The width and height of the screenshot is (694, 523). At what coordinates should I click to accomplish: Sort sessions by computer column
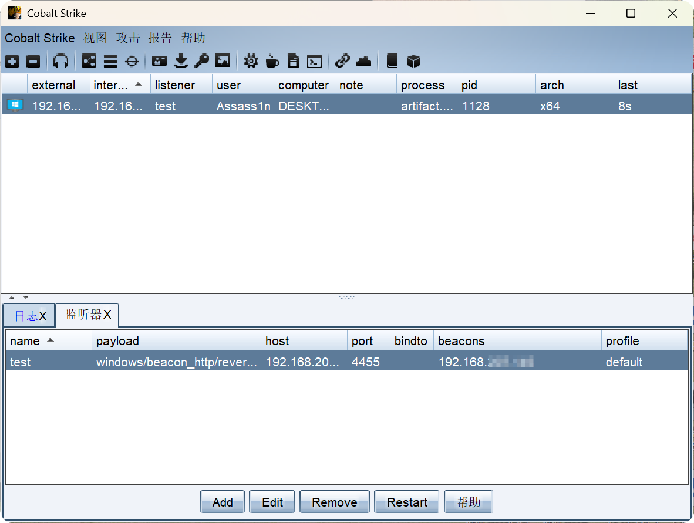305,85
